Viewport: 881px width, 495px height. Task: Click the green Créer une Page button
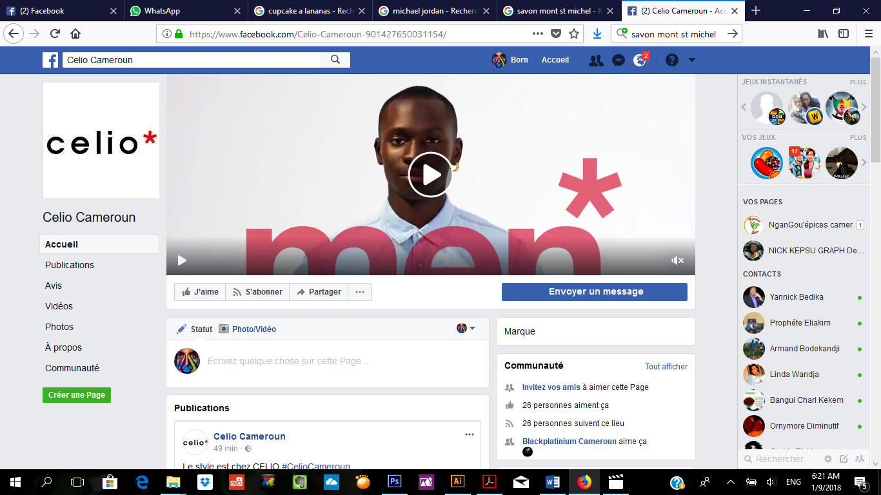[77, 395]
